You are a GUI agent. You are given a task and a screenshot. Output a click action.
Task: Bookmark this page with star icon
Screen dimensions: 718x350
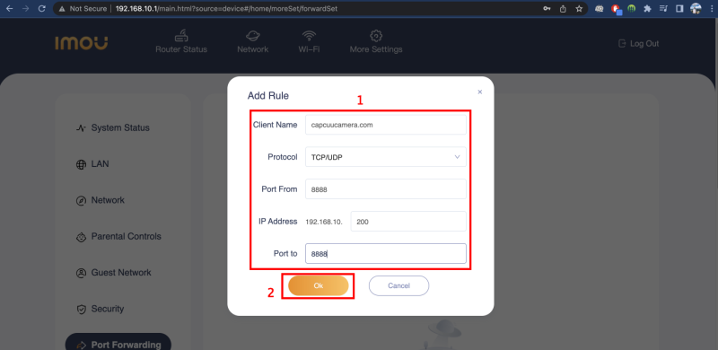coord(579,8)
